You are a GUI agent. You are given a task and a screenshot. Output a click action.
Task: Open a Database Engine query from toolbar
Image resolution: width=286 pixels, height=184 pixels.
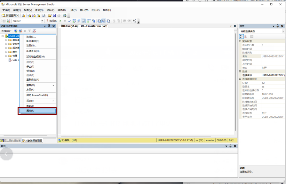23,15
